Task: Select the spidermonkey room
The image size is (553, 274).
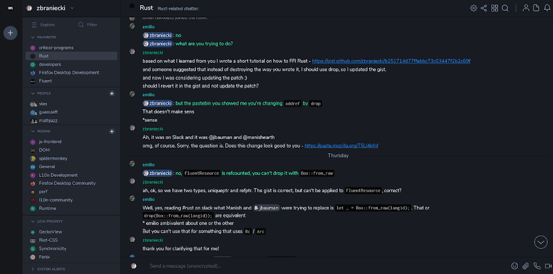Action: (x=53, y=158)
